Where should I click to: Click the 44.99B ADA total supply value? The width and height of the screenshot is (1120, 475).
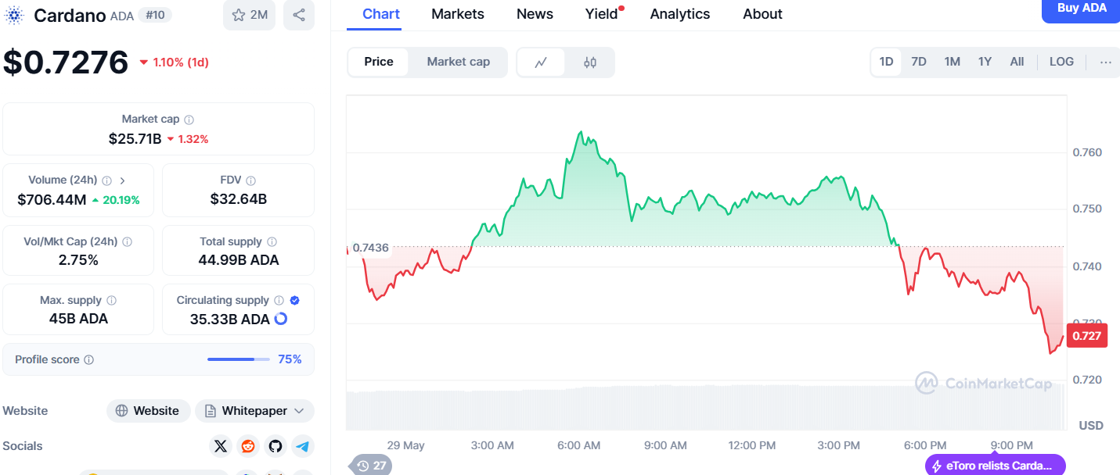point(239,260)
